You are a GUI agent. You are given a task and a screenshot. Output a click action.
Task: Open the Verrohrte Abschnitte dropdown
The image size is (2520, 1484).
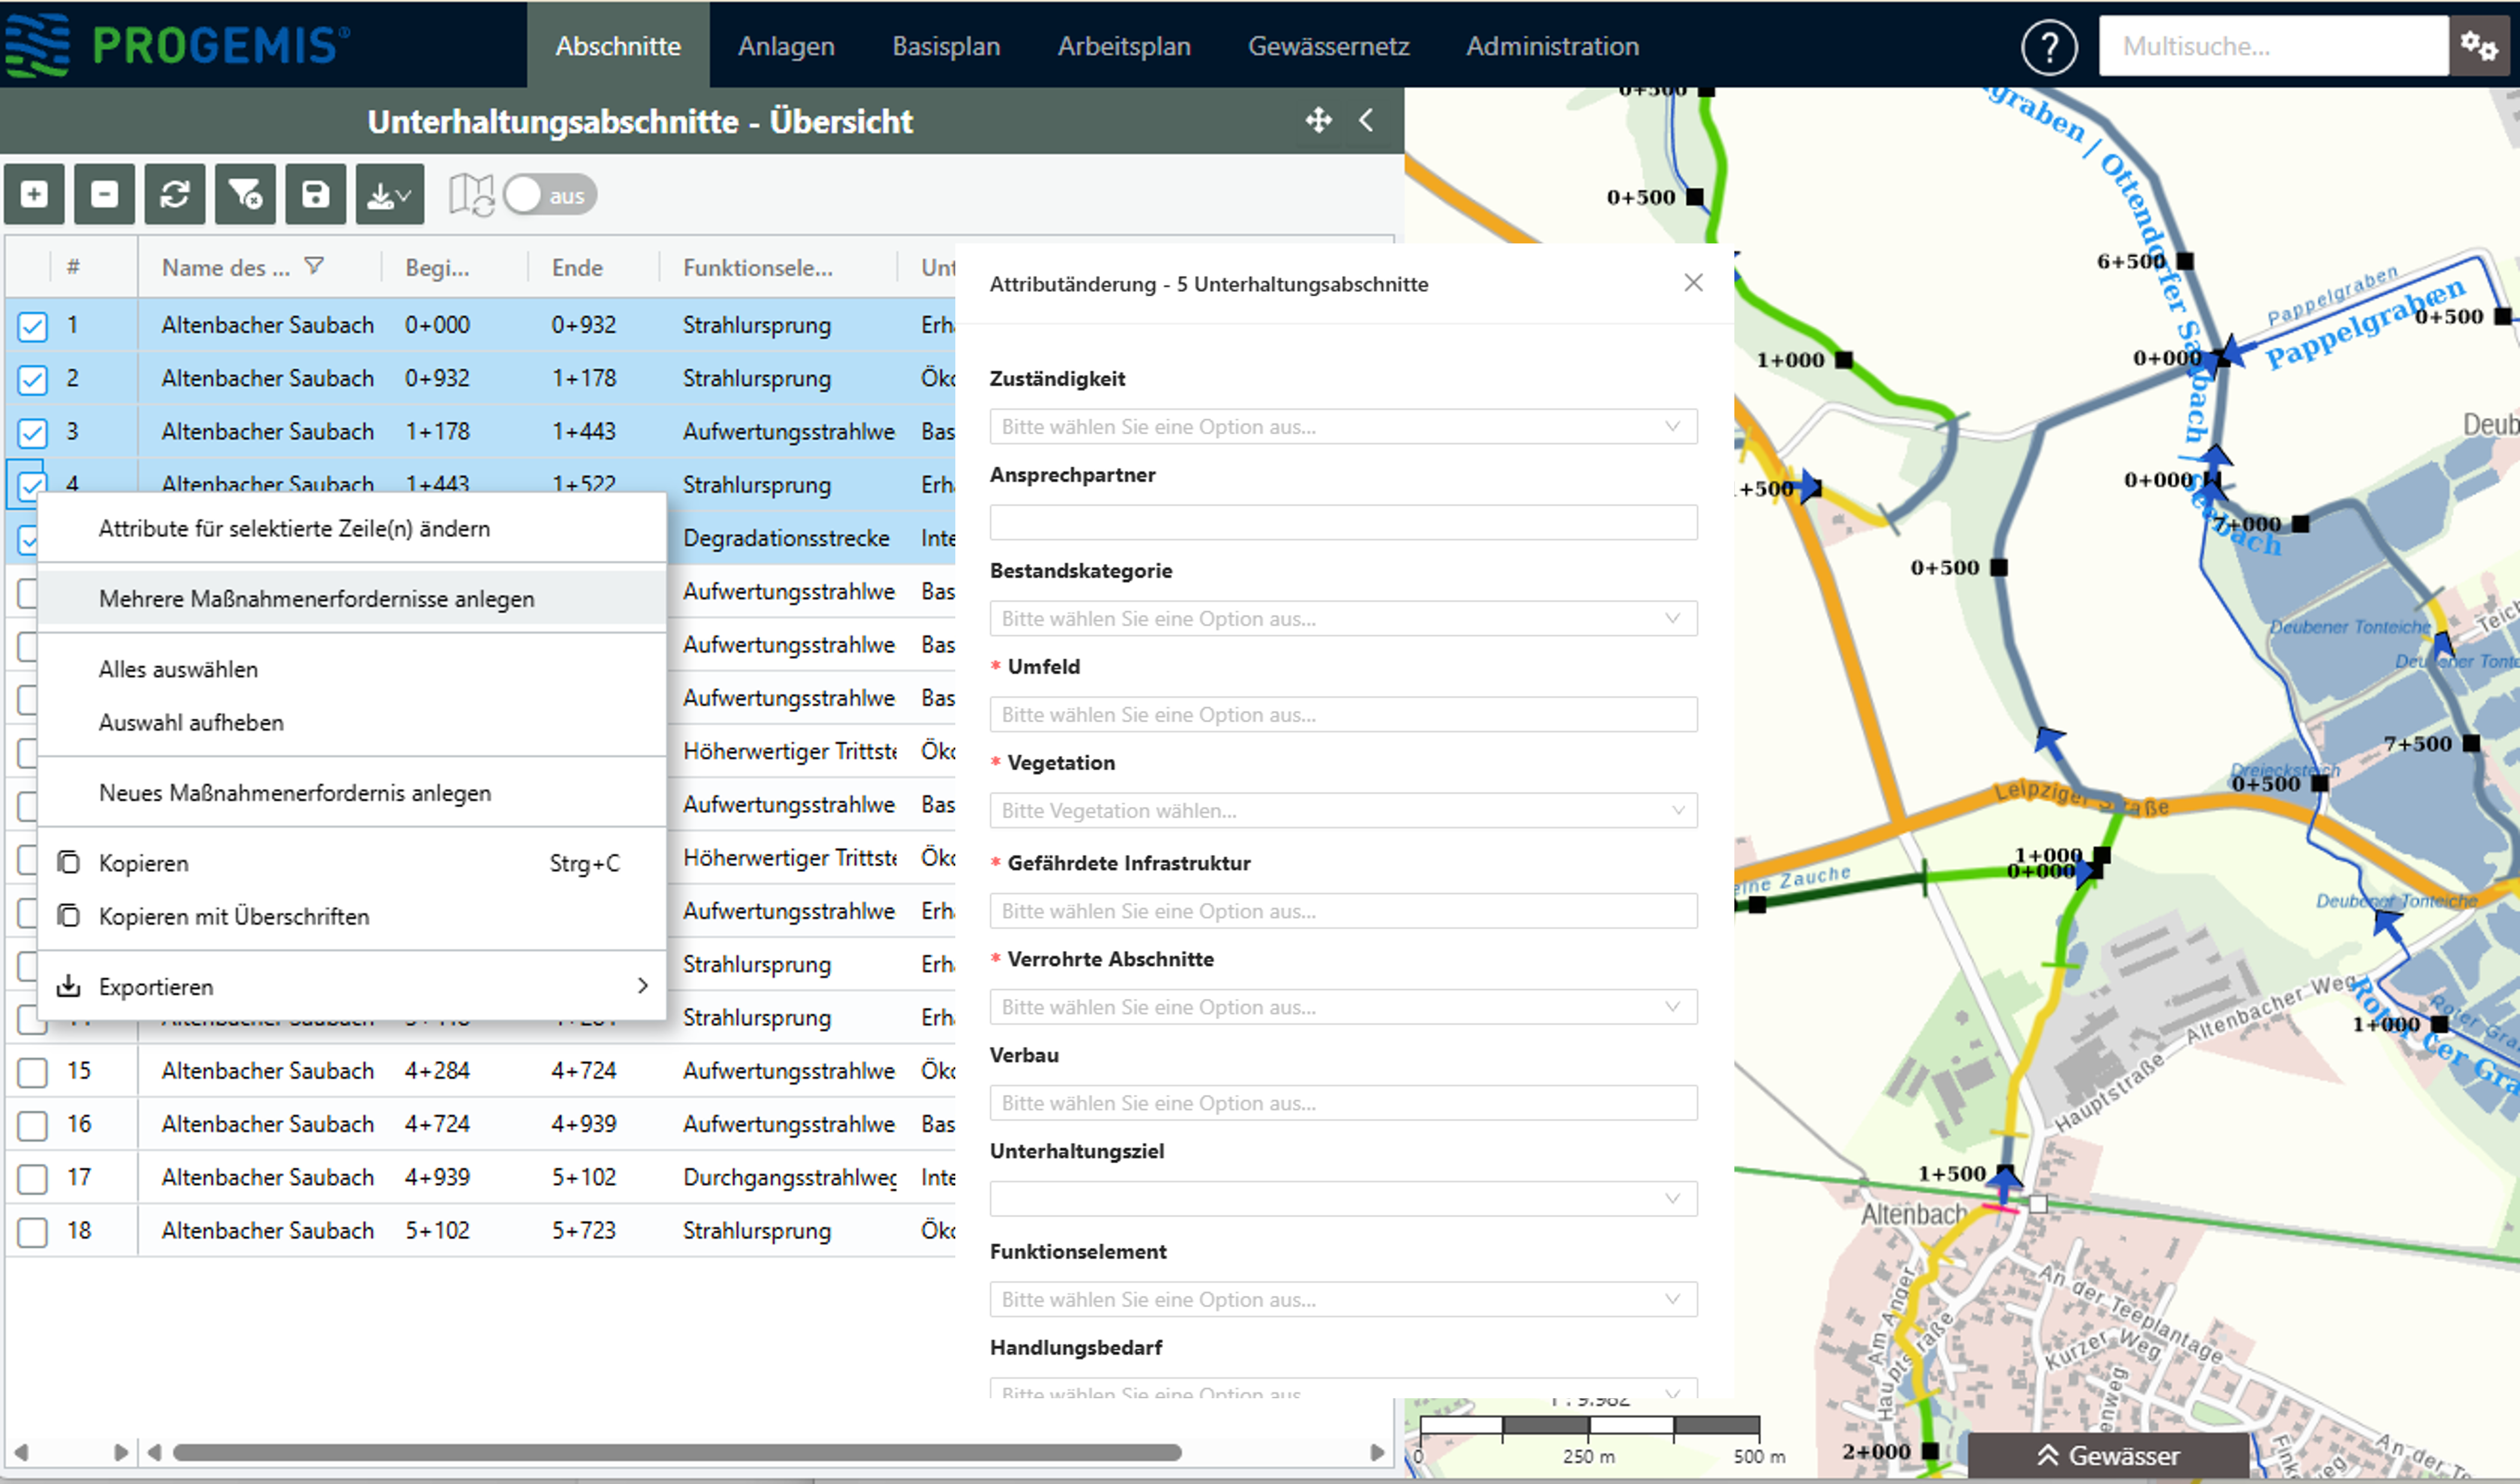1343,1006
